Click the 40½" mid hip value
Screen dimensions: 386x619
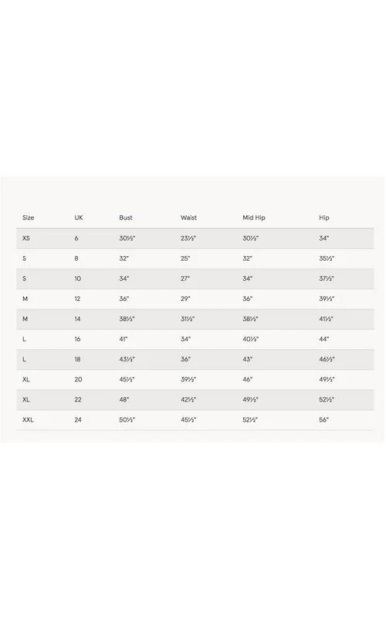250,339
